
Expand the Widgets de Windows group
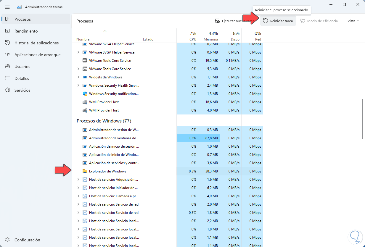tap(78, 77)
